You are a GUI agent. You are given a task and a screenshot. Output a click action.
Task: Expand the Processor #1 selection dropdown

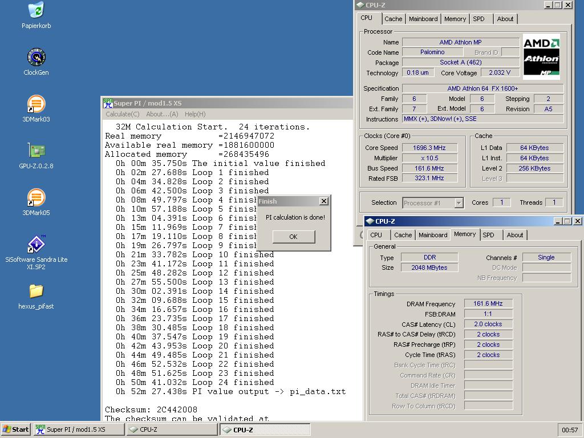coord(459,203)
